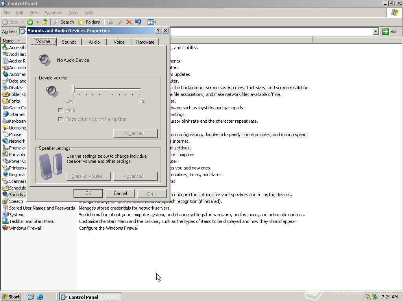Viewport: 403px width, 302px height.
Task: Switch to the Voice tab
Action: point(119,42)
